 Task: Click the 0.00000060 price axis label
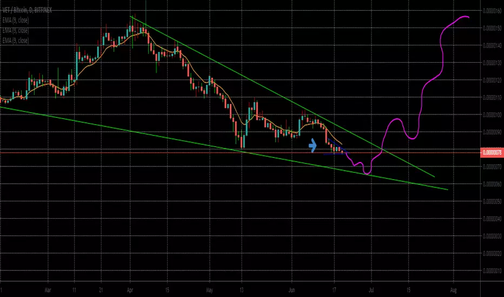tap(492, 184)
